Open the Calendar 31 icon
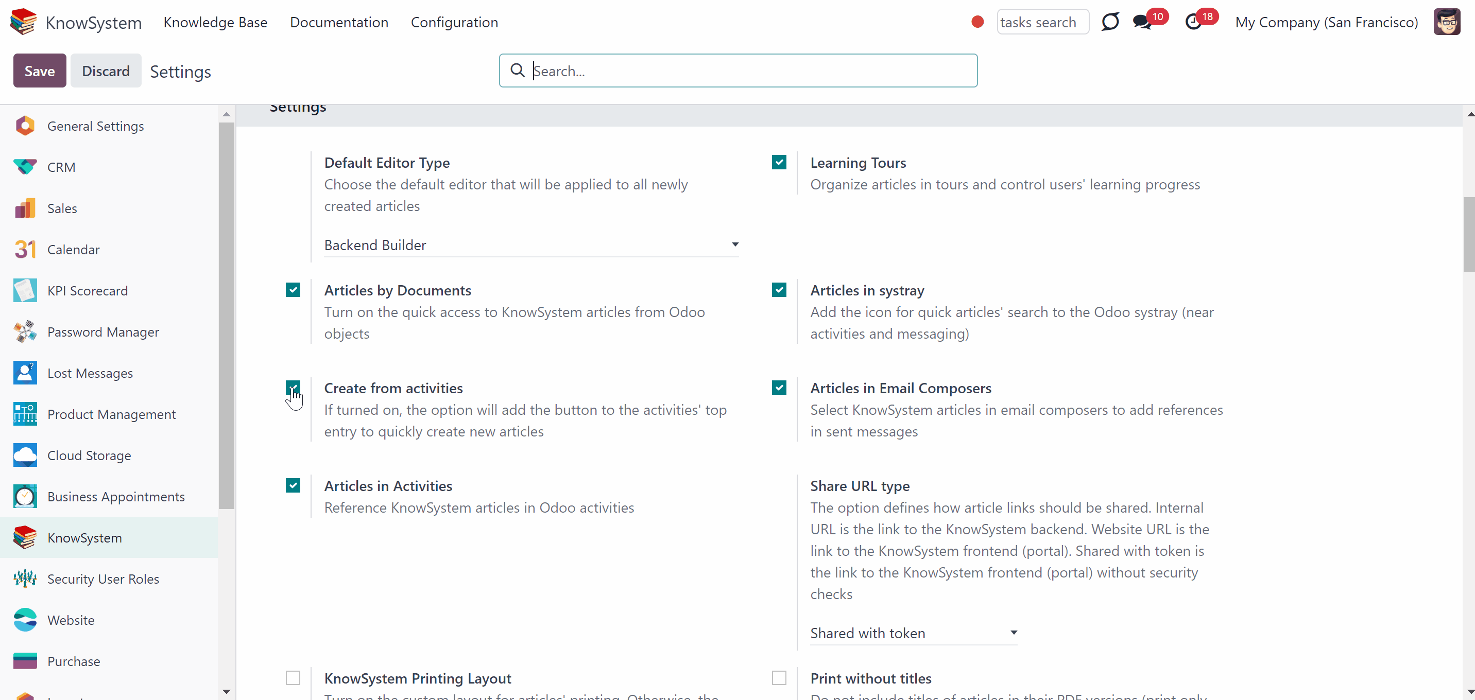 point(25,250)
